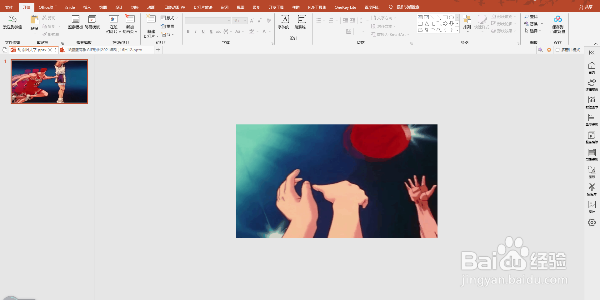Expand the shapes gallery with the More arrow

pyautogui.click(x=457, y=30)
